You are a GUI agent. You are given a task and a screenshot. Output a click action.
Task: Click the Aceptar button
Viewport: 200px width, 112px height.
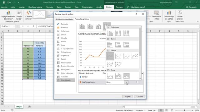click(127, 97)
